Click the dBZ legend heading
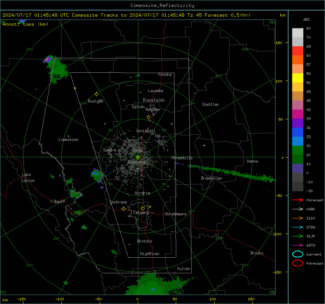Viewport: 325px width, 304px height. pos(306,20)
